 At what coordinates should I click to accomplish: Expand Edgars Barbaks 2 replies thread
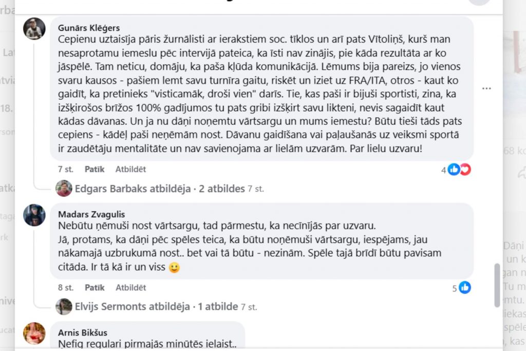[160, 189]
